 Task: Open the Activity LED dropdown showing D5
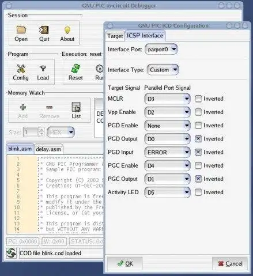(x=167, y=192)
